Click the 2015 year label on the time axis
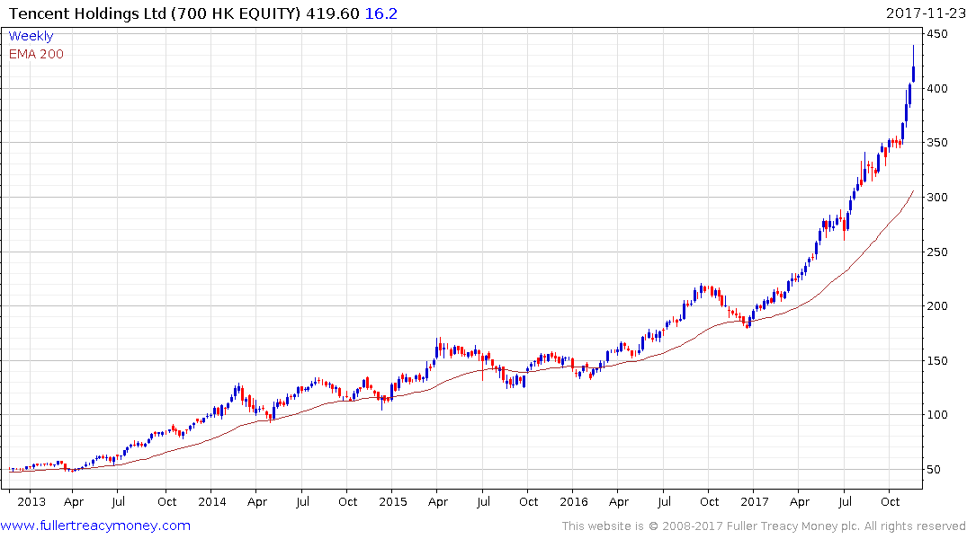Viewport: 967px width, 539px height. click(393, 502)
